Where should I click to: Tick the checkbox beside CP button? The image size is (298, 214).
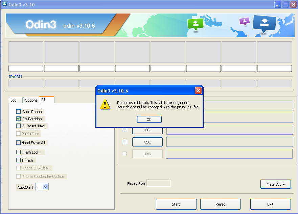pyautogui.click(x=125, y=130)
